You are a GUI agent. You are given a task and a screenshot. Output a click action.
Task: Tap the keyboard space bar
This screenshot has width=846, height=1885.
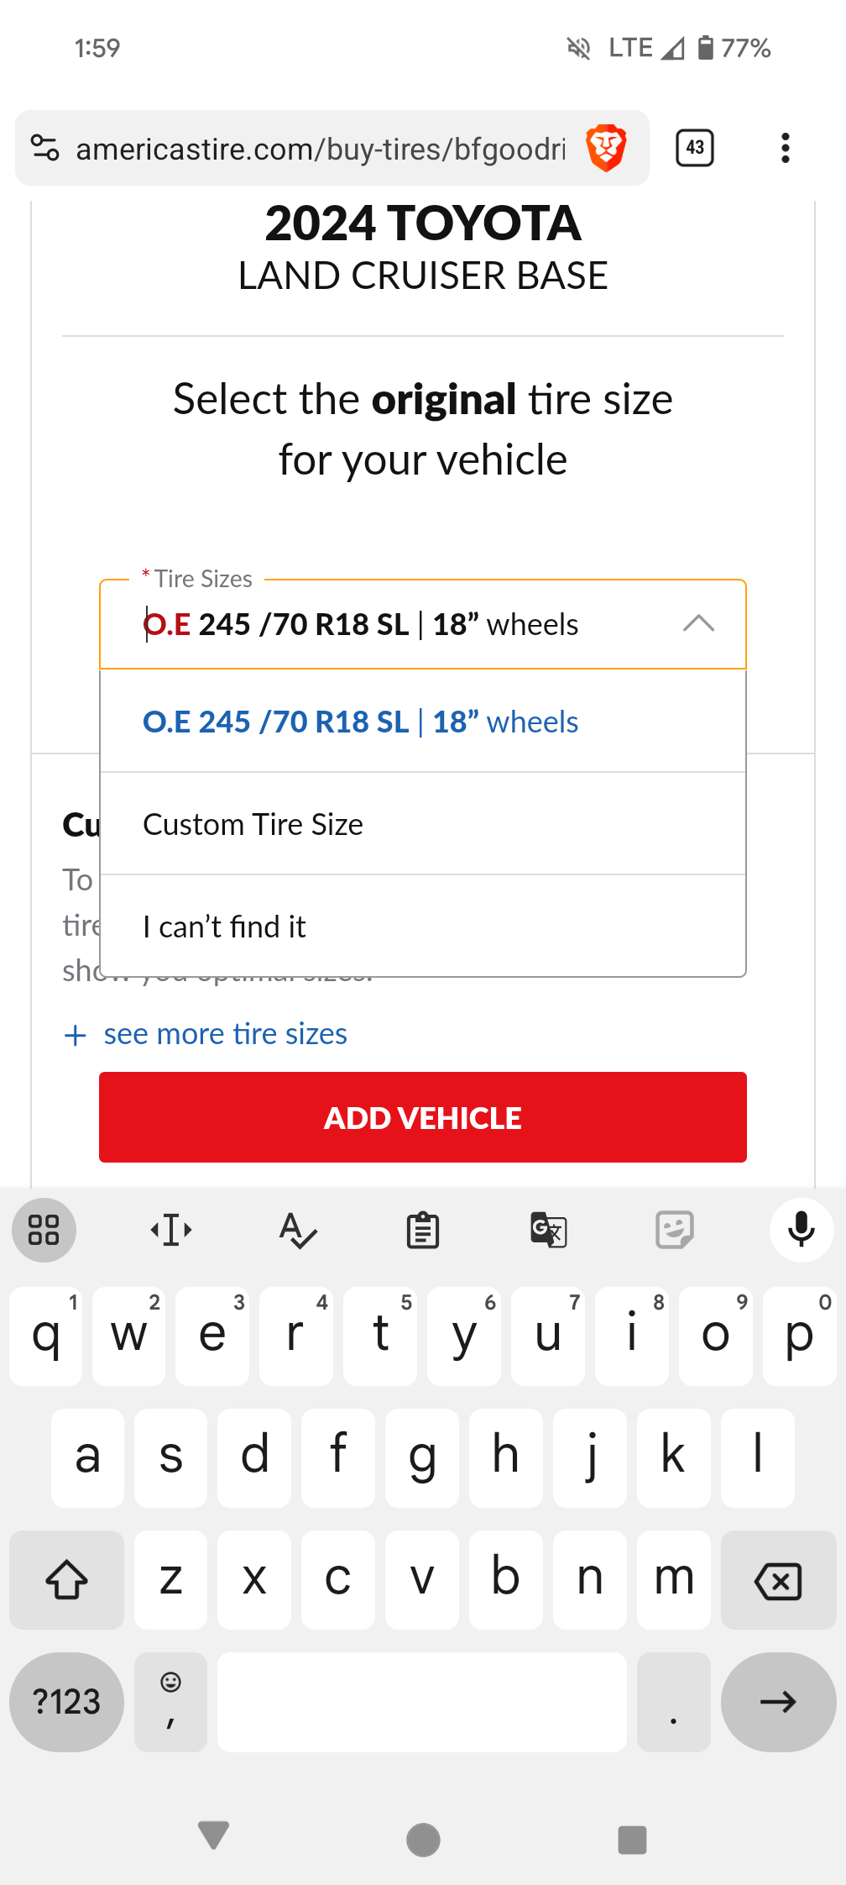point(422,1702)
